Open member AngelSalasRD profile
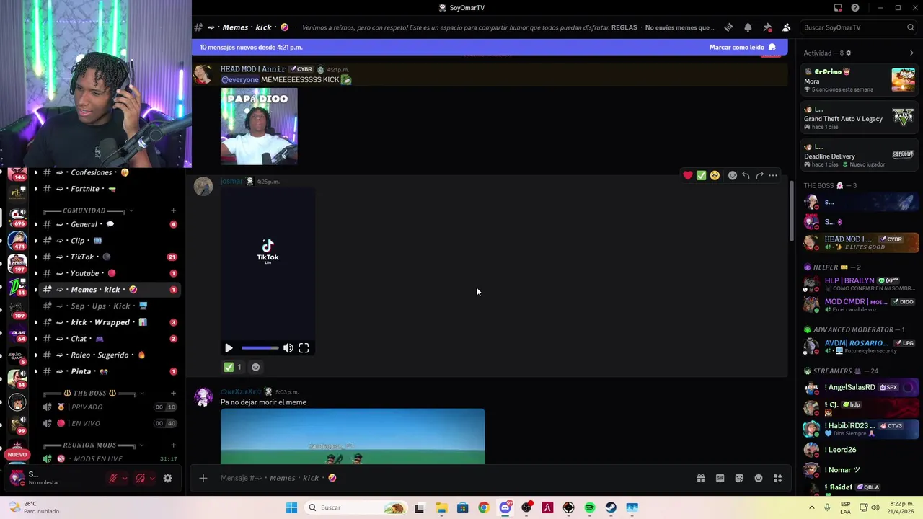 point(861,387)
